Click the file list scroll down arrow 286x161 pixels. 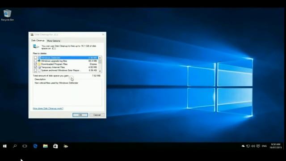[x=100, y=71]
